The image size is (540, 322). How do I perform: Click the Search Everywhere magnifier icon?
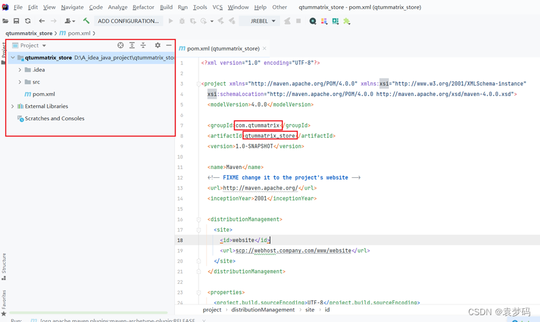coord(313,21)
